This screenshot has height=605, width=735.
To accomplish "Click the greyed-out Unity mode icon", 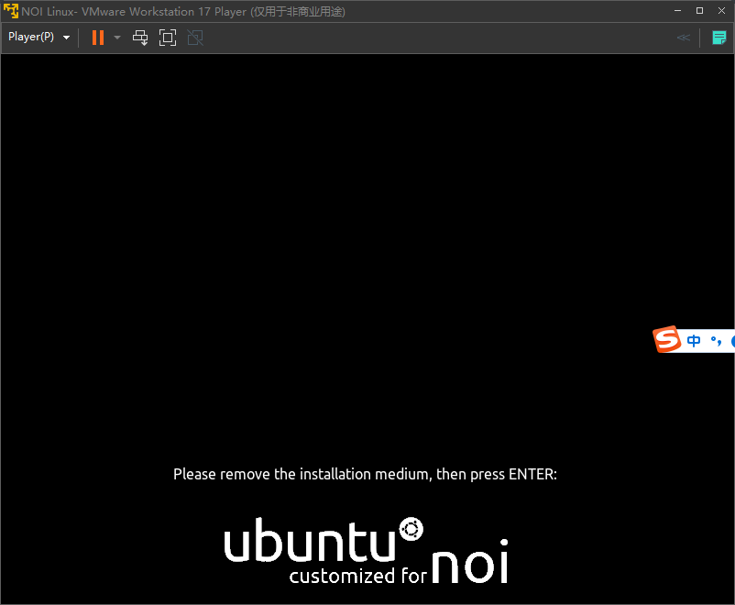I will 194,38.
